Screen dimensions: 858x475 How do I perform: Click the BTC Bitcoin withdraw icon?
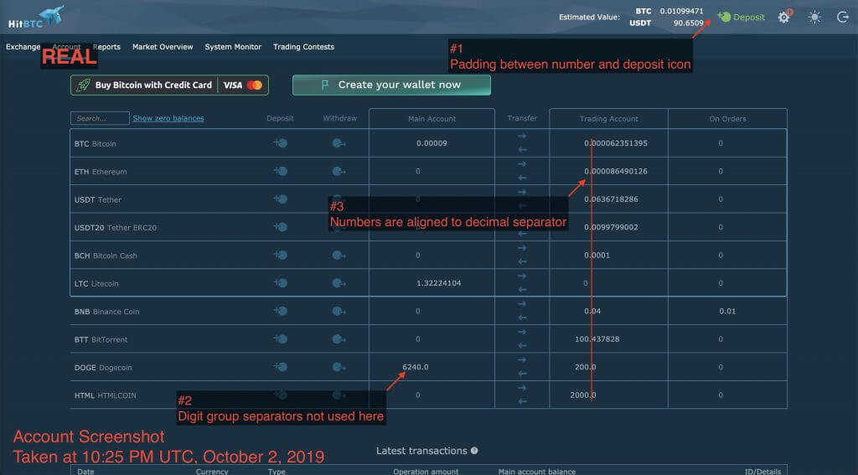[x=339, y=143]
